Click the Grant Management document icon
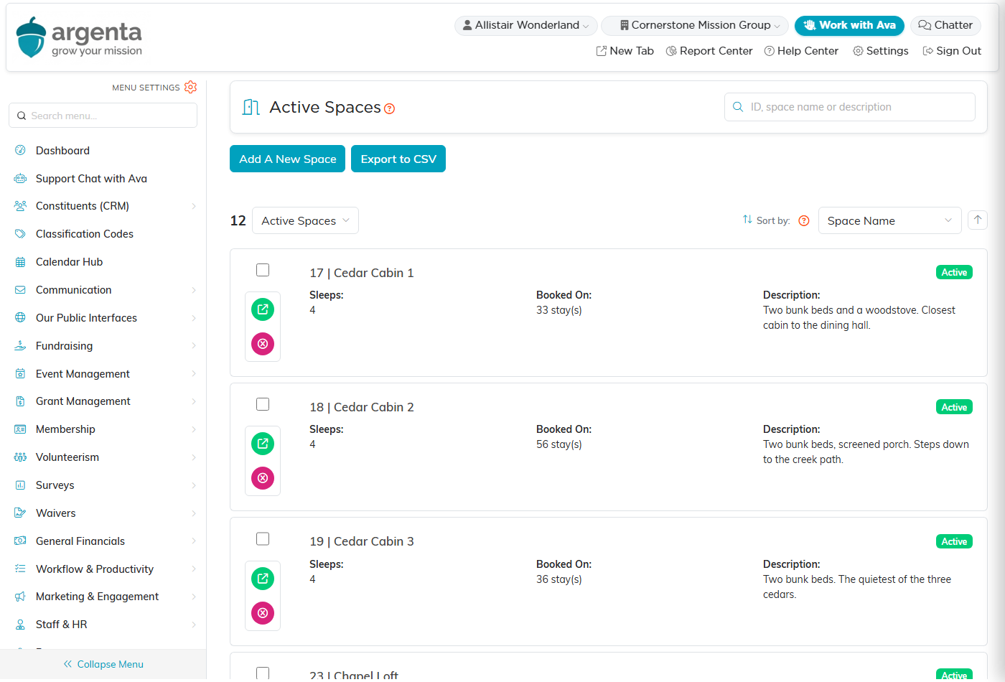This screenshot has width=1005, height=682. 20,401
